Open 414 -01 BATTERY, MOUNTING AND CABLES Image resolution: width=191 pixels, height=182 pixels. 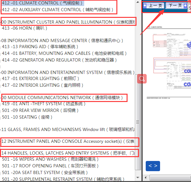pos(64,53)
